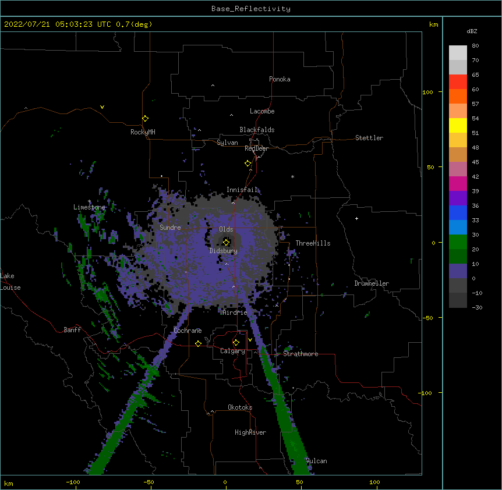The image size is (502, 490).
Task: Select the light gray 70-80 dBZ swatch
Action: (x=458, y=53)
